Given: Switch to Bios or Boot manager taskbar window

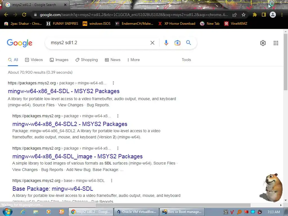Looking at the screenshot, I should click(182, 212).
